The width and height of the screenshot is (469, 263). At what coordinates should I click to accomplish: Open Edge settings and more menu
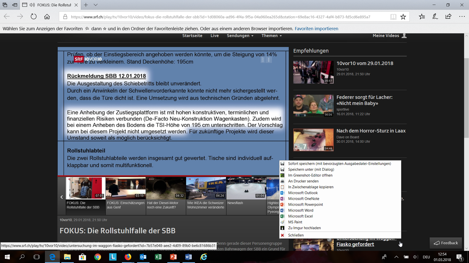pos(462,17)
